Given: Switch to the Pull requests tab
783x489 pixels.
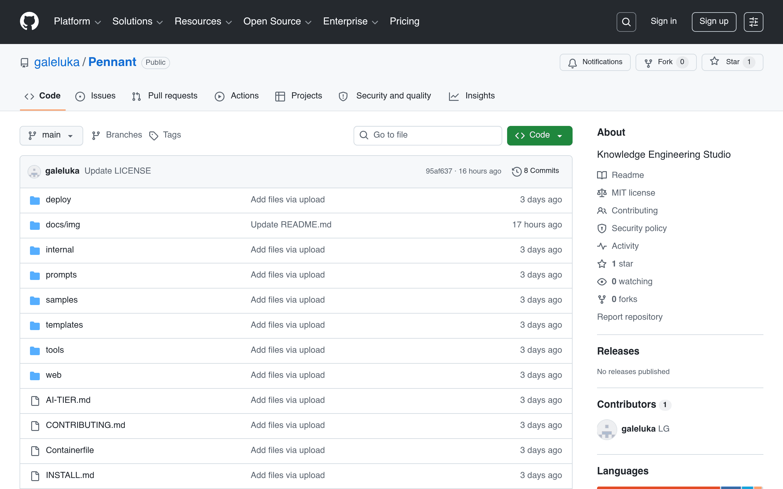Looking at the screenshot, I should [165, 96].
